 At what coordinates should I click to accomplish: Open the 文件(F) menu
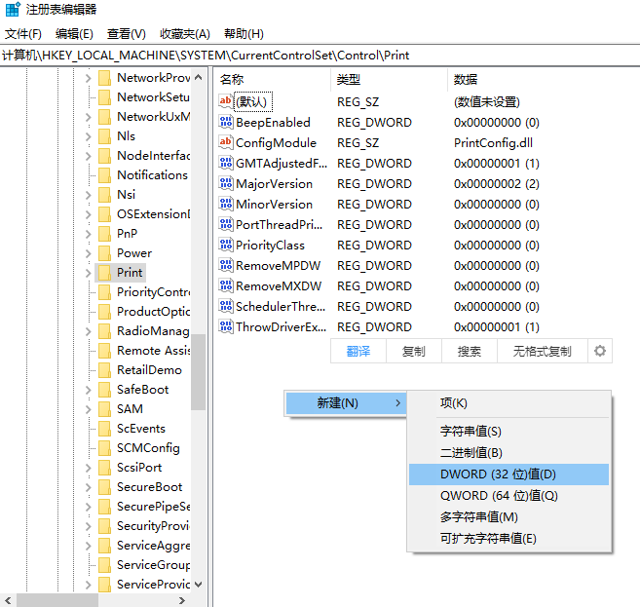pyautogui.click(x=23, y=33)
